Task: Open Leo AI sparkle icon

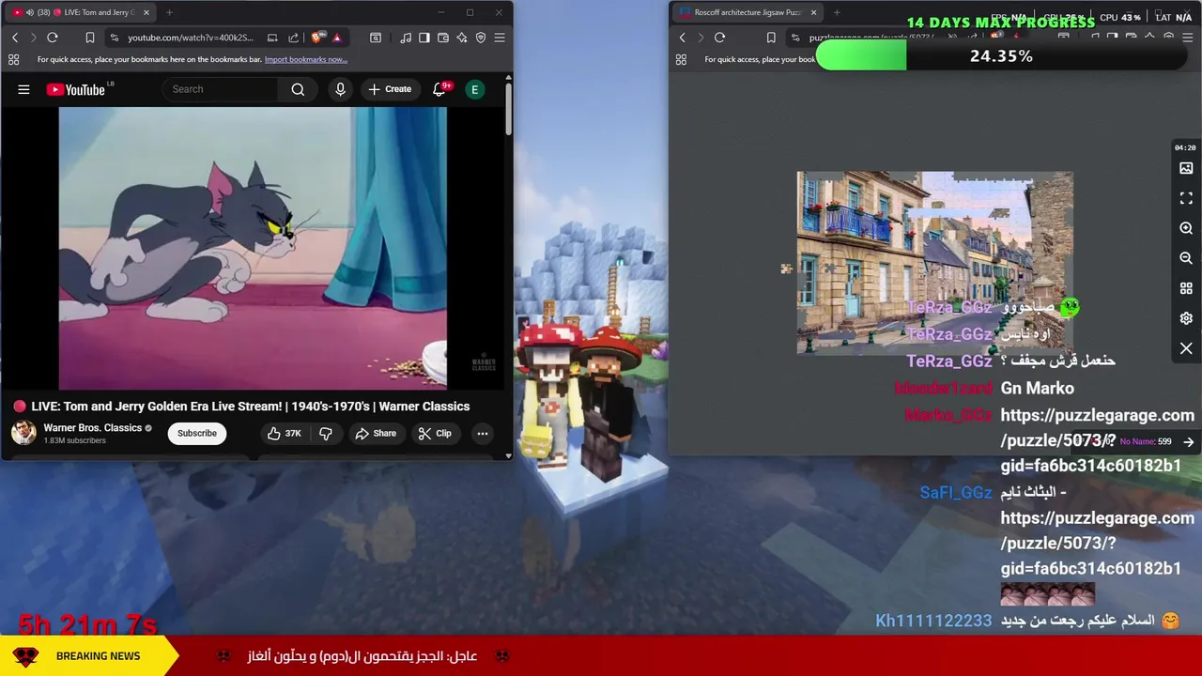Action: 462,38
